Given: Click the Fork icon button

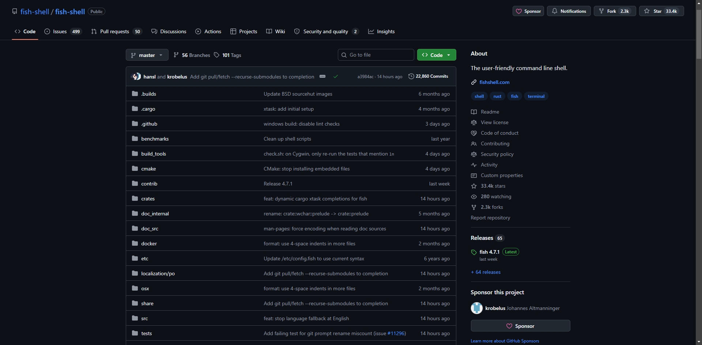Looking at the screenshot, I should tap(601, 11).
